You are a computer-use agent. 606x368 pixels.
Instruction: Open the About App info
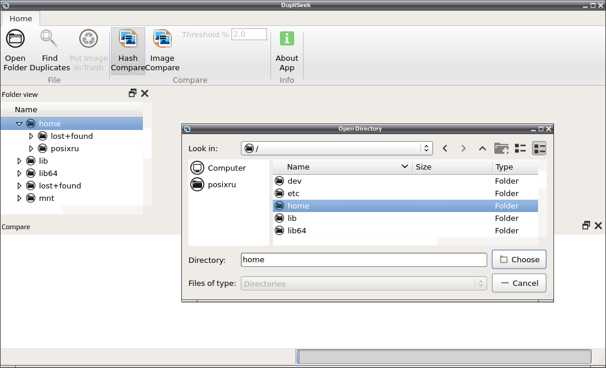(x=287, y=50)
